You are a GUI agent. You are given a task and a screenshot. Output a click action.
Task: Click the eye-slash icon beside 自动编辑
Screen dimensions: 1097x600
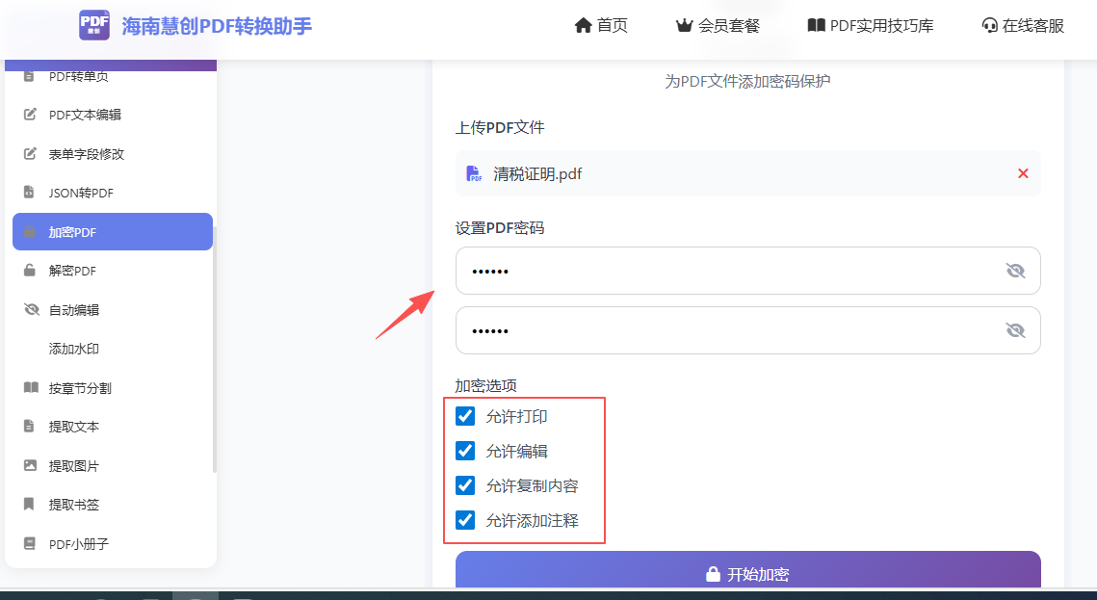(32, 309)
